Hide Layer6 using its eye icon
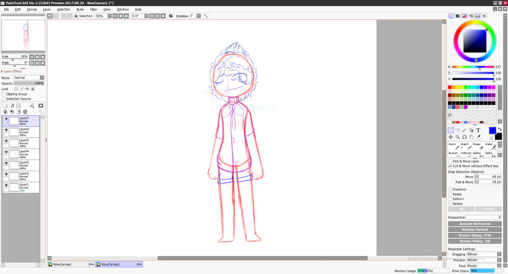 pyautogui.click(x=6, y=130)
